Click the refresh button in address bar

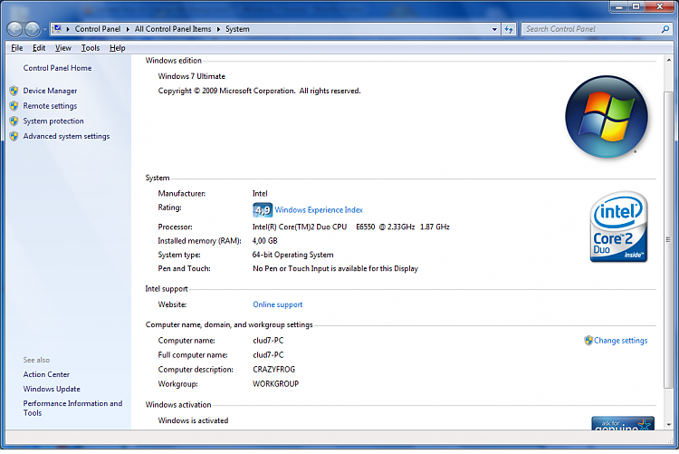coord(509,29)
